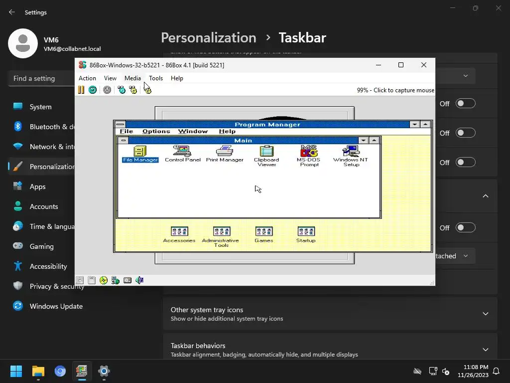Toggle the topmost Off switch in Settings
Viewport: 510px width, 383px height.
point(466,104)
